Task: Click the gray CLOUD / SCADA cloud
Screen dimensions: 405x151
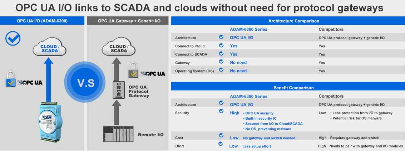Action: (x=119, y=46)
